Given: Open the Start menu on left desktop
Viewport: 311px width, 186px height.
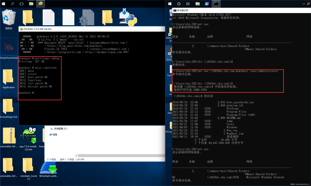Looking at the screenshot, I should pos(3,3).
